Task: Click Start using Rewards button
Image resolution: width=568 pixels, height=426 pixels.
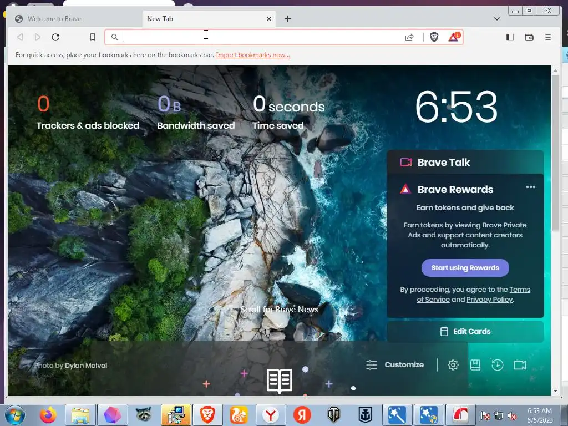Action: pyautogui.click(x=465, y=268)
